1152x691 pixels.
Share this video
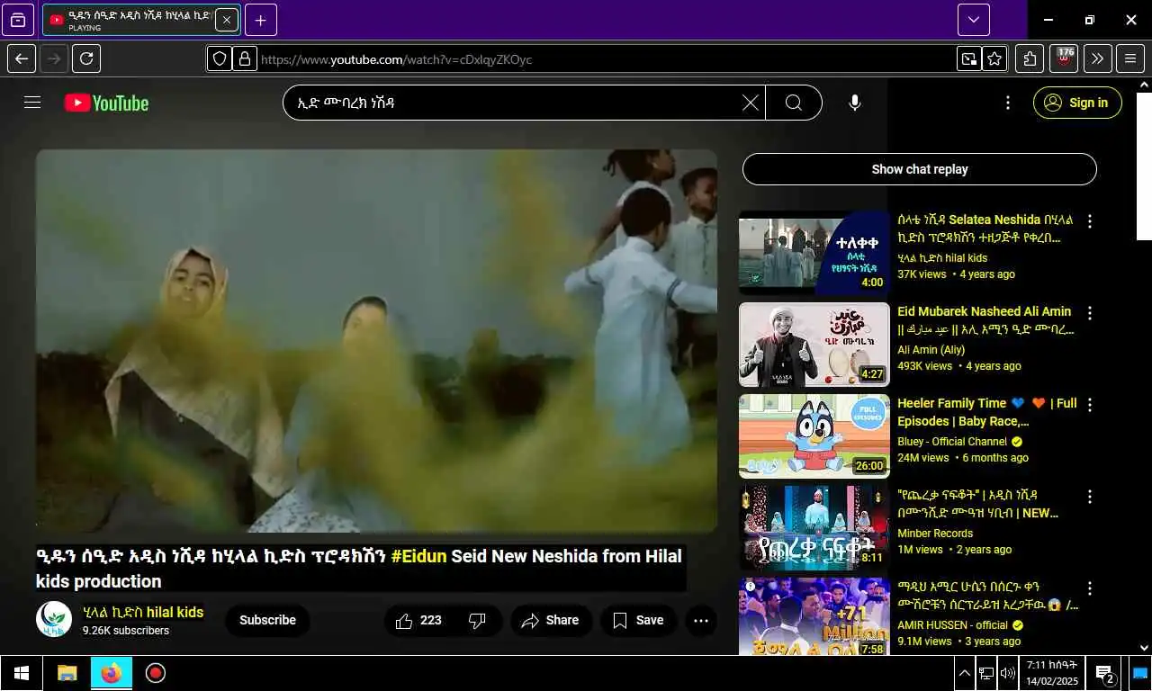pos(551,620)
